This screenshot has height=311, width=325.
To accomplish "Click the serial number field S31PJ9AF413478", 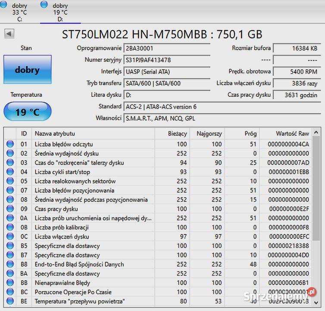I will coord(167,60).
